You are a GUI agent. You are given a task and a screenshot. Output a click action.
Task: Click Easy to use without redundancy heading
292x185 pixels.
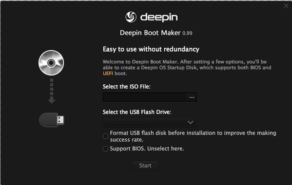[x=151, y=49]
